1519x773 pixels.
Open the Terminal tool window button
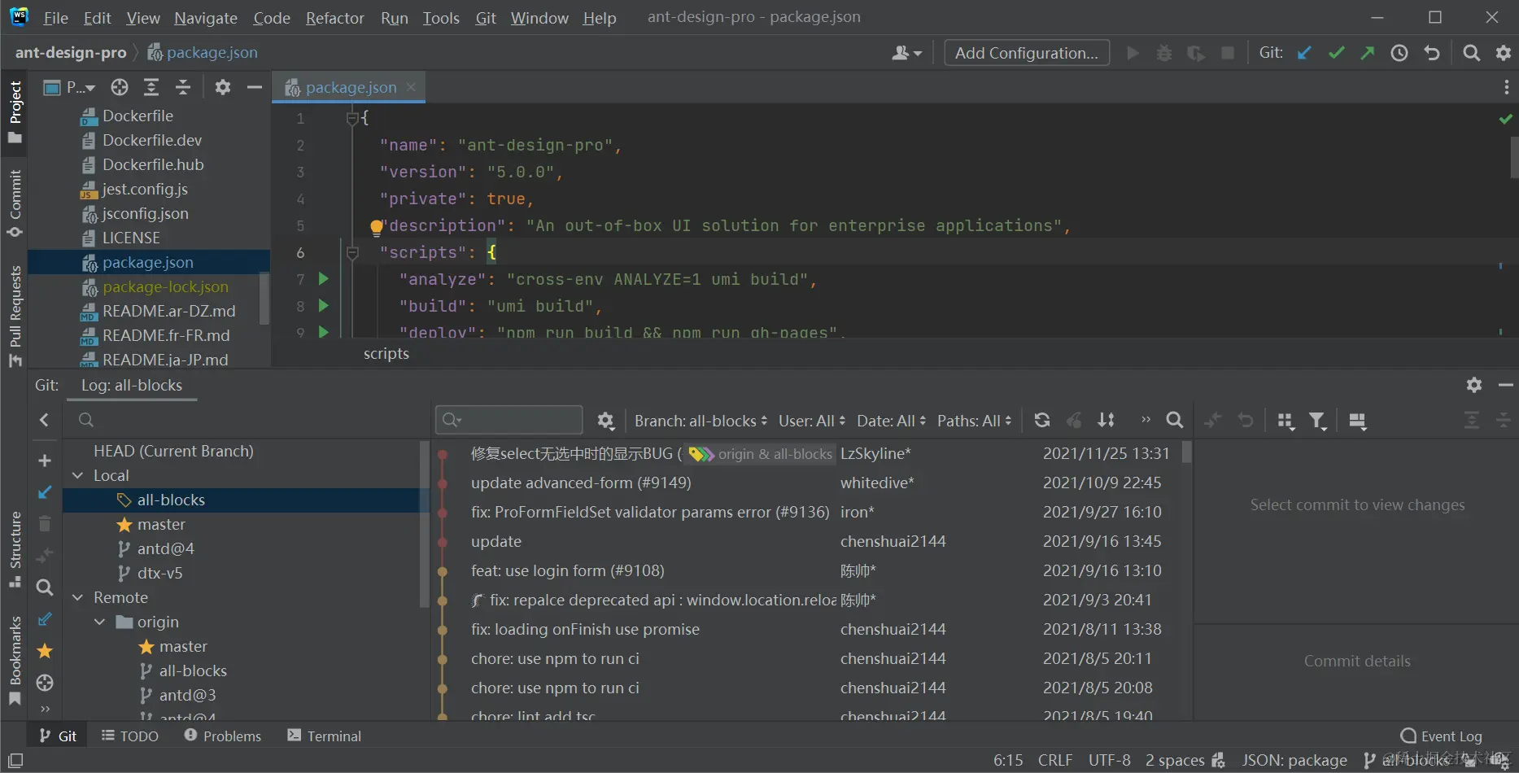click(324, 736)
